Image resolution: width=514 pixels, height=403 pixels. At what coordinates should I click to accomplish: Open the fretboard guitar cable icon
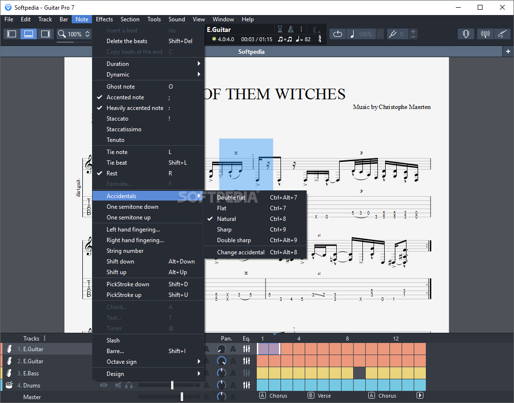tap(502, 34)
